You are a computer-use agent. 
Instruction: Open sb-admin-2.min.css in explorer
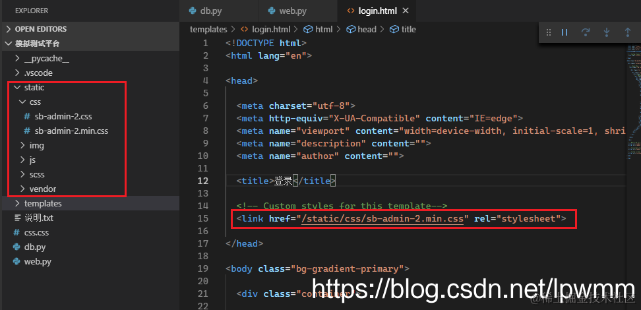coord(90,131)
